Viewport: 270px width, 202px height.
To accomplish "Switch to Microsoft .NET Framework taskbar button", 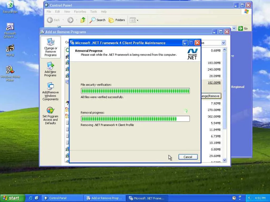I will pos(147,198).
